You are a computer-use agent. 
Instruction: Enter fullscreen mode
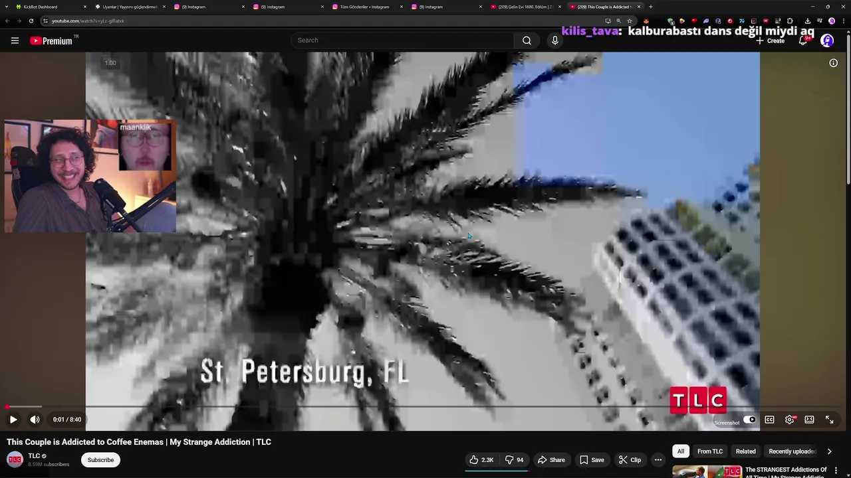click(x=829, y=420)
